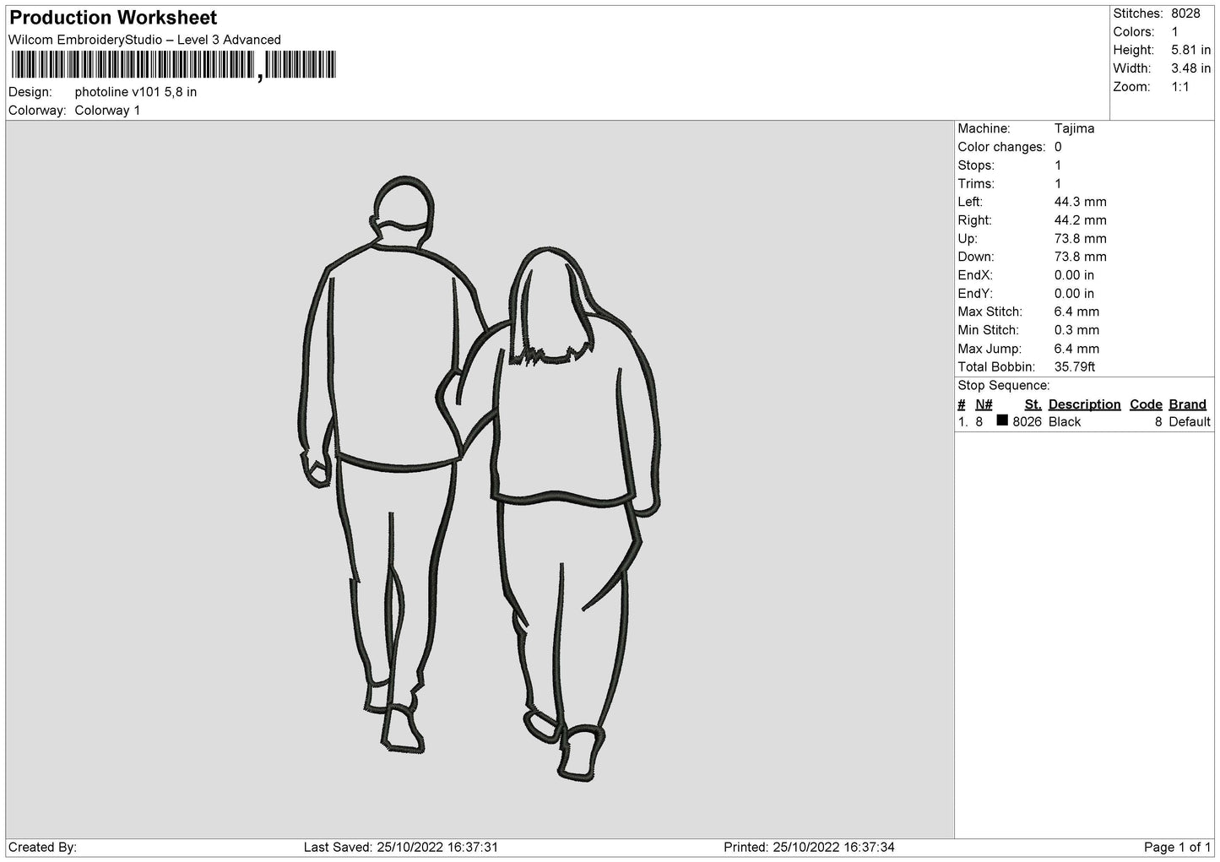Click the Max Stitch label
1220x862 pixels.
tap(990, 312)
